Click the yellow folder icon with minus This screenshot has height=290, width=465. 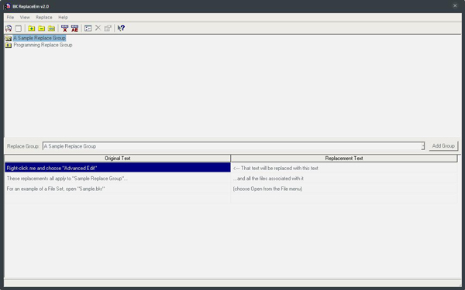(42, 28)
